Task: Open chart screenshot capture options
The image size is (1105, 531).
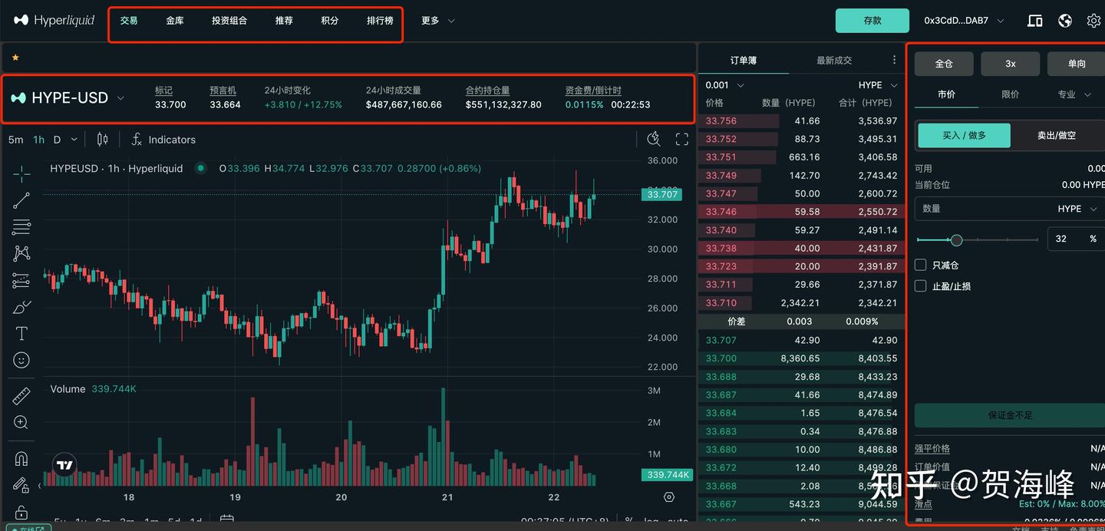Action: [654, 138]
